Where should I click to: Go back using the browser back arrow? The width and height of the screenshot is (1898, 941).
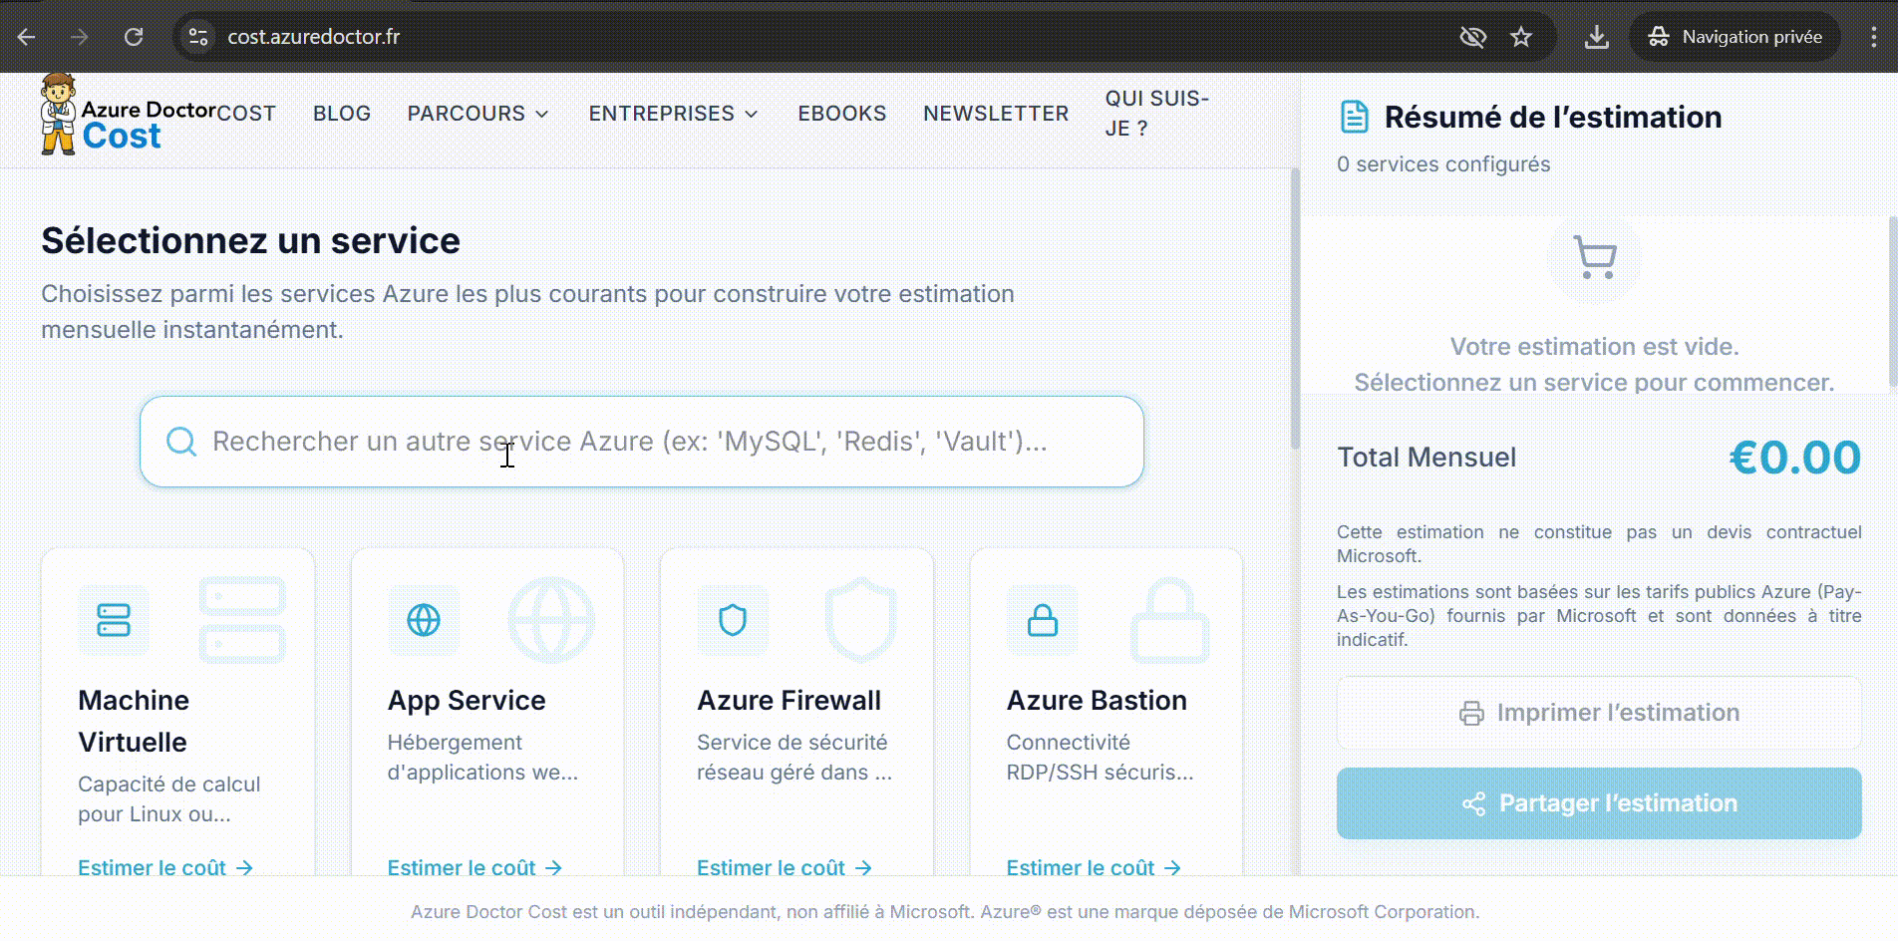(27, 37)
